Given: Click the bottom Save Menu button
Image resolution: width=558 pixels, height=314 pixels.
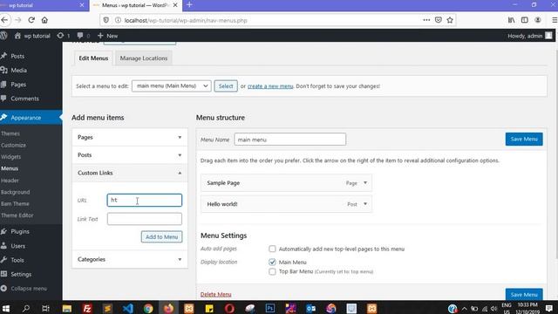Looking at the screenshot, I should [524, 295].
